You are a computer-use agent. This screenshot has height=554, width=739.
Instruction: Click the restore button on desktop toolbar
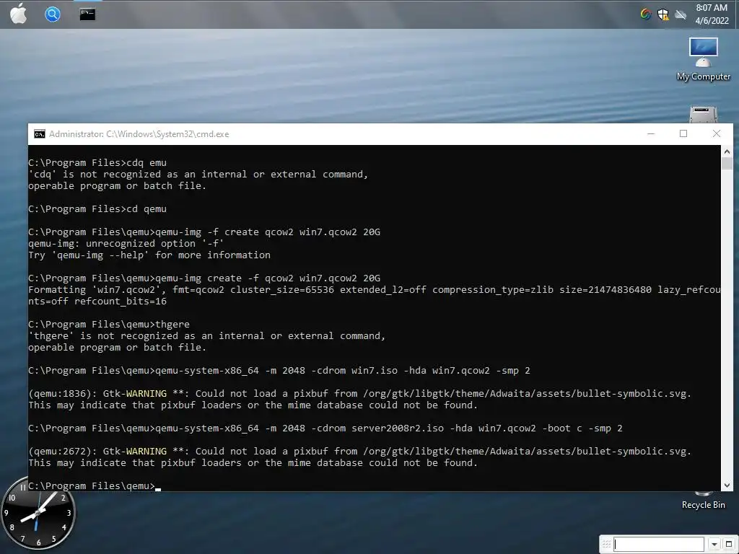click(x=729, y=544)
